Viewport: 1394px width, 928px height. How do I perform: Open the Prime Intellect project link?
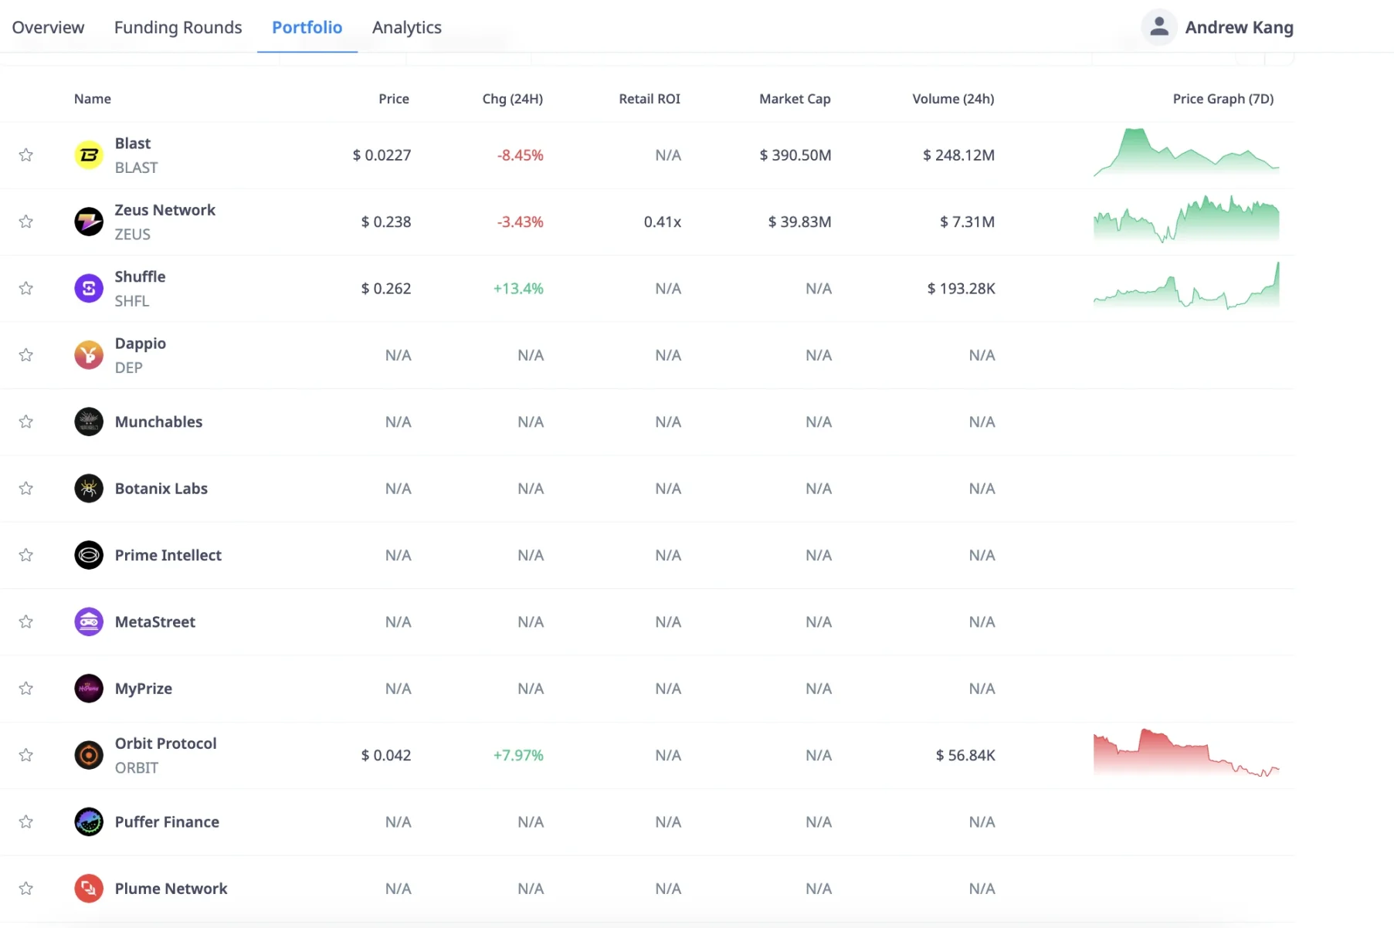click(x=168, y=555)
